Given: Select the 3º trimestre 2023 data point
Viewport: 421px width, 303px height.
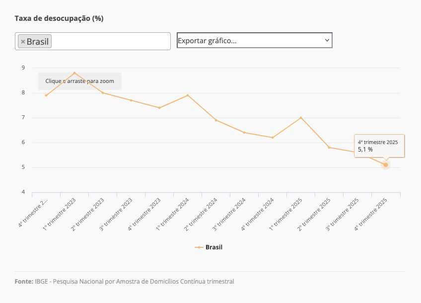Looking at the screenshot, I should pos(131,100).
